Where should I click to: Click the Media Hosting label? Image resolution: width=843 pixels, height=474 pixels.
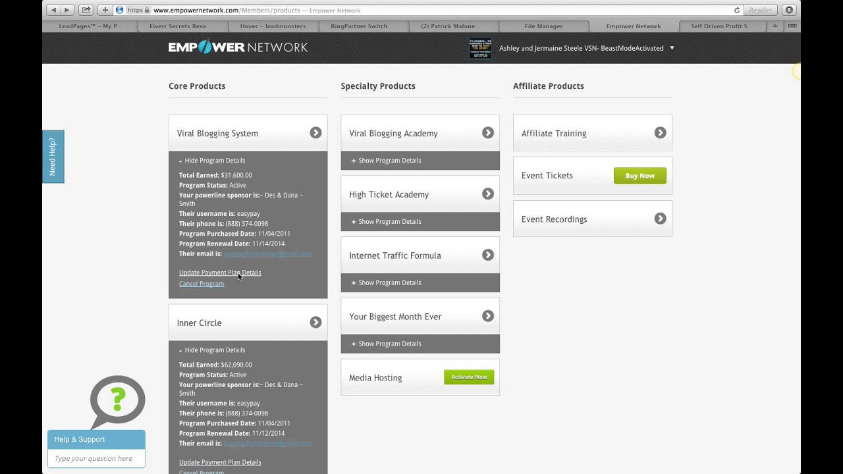pos(375,378)
